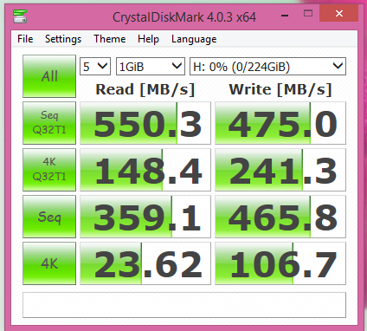Click the 4K read result 23.62
Image resolution: width=367 pixels, height=331 pixels.
pos(145,263)
